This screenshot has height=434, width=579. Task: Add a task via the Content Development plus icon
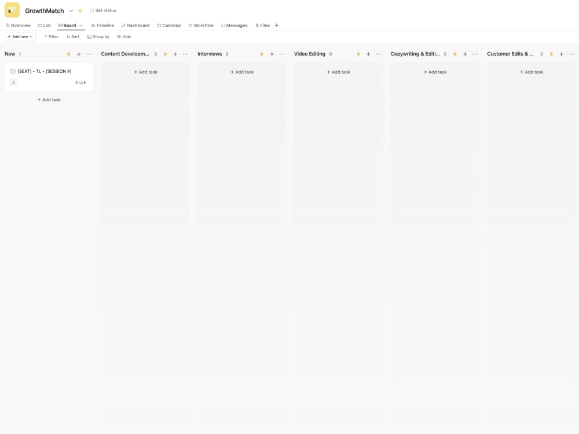pyautogui.click(x=175, y=54)
